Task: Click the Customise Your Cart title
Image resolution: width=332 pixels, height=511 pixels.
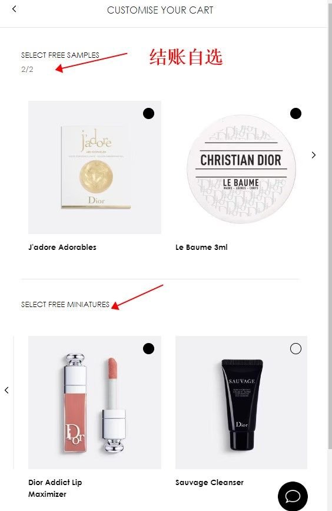Action: pos(160,10)
